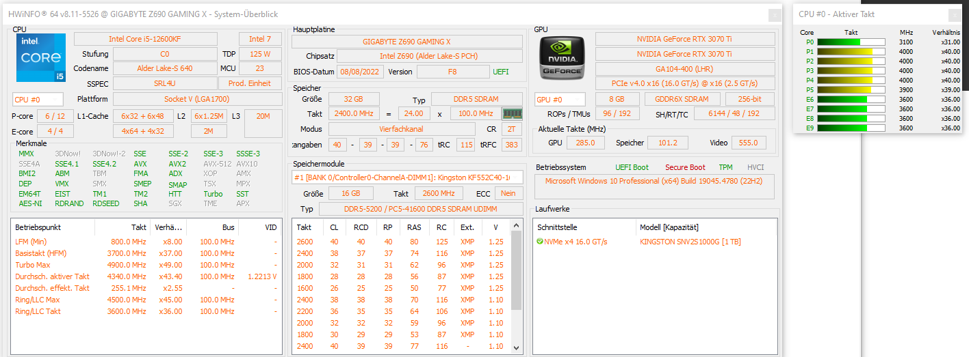Click the F8 BIOS version field

[452, 72]
